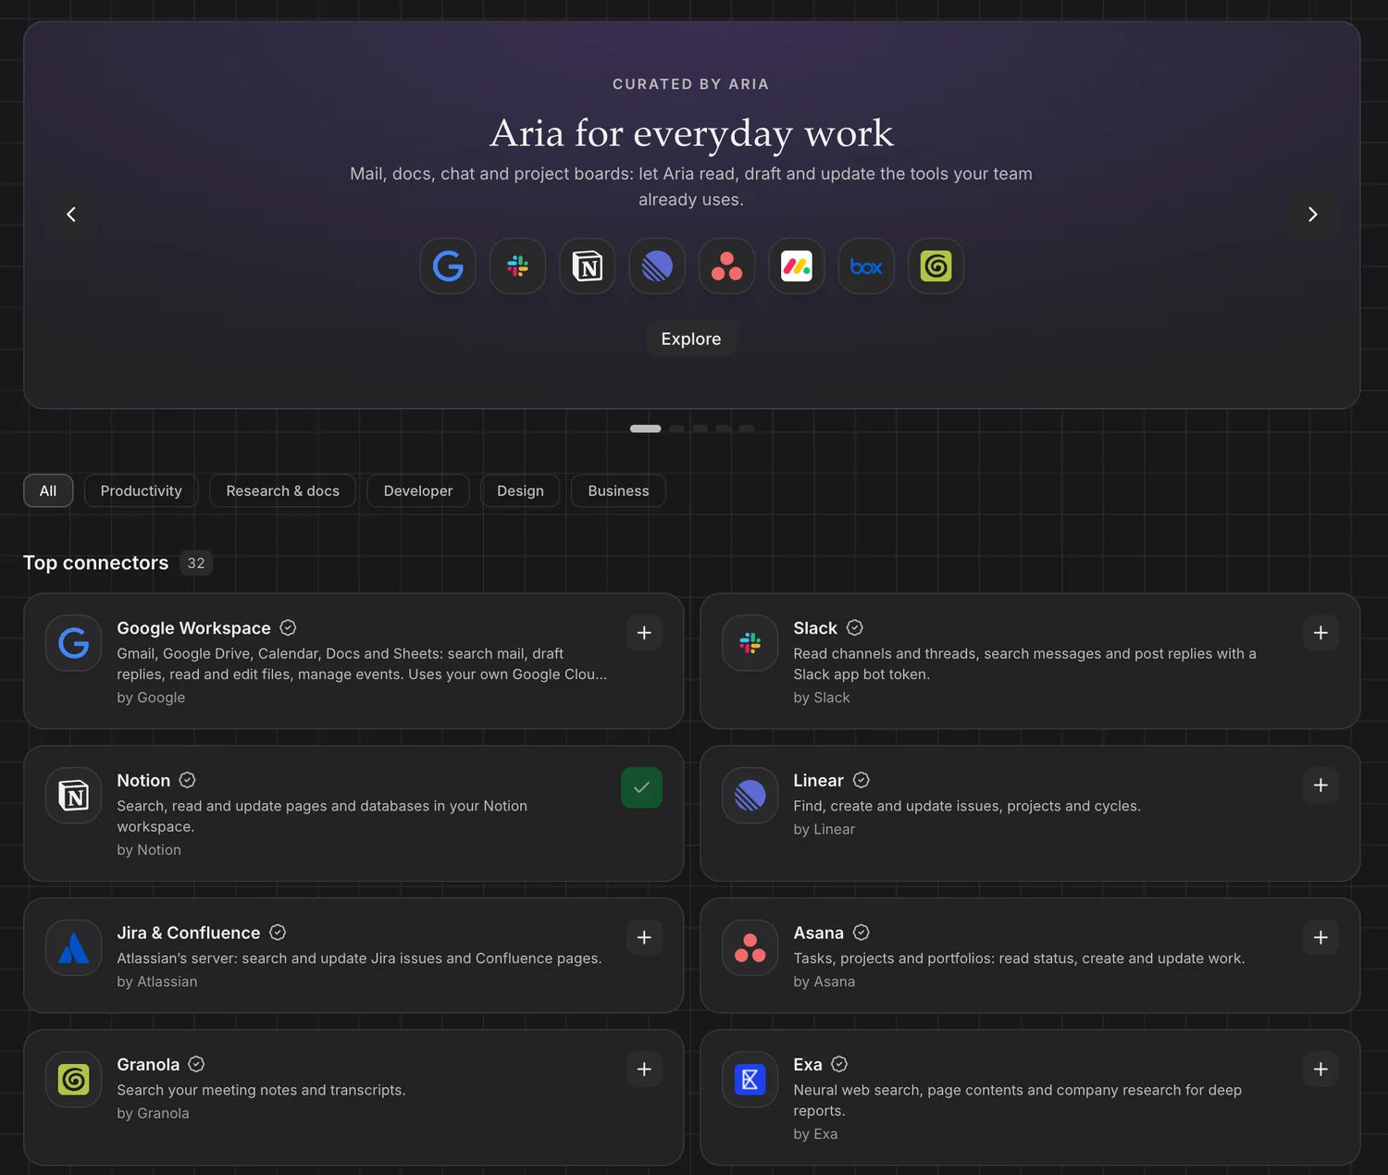The image size is (1388, 1175).
Task: Add the Asana connector with plus button
Action: 1320,937
